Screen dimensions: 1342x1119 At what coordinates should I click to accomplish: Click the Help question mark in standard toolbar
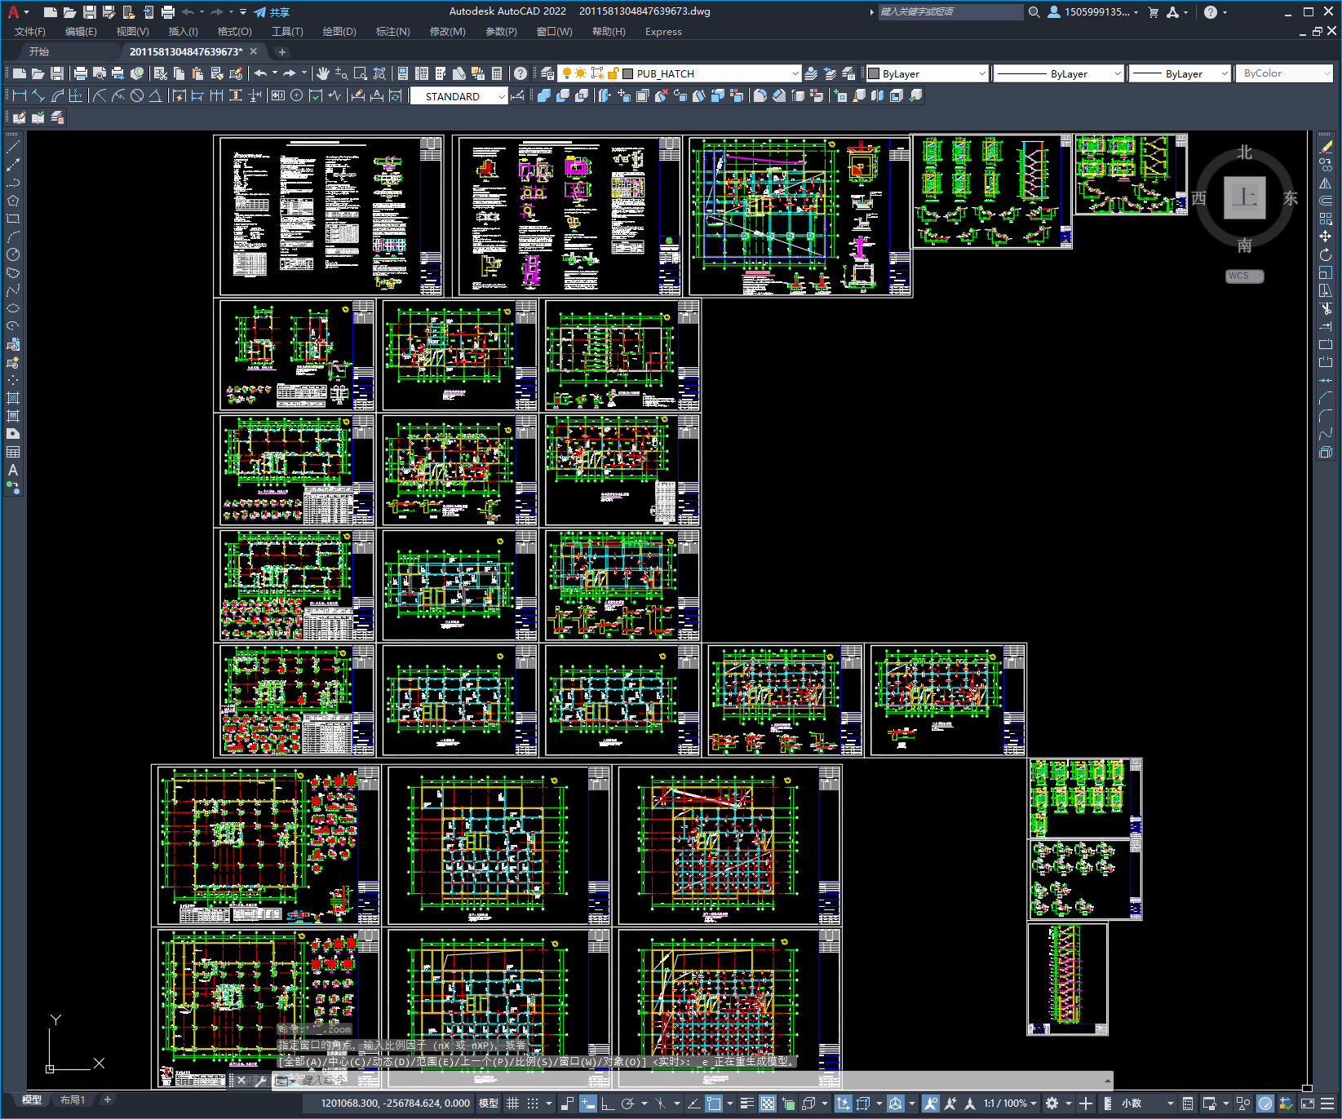[x=520, y=73]
